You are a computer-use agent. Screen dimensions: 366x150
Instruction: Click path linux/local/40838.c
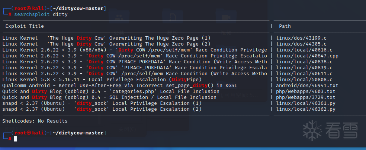(x=304, y=61)
